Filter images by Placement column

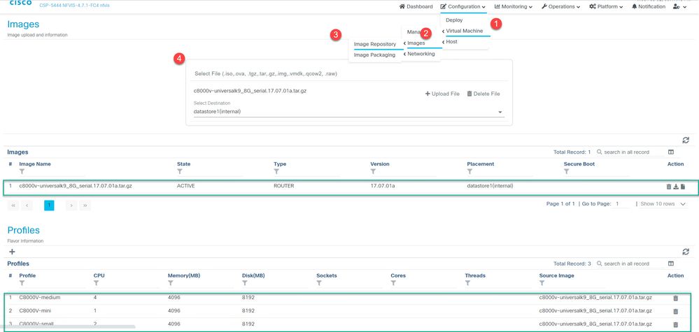470,171
